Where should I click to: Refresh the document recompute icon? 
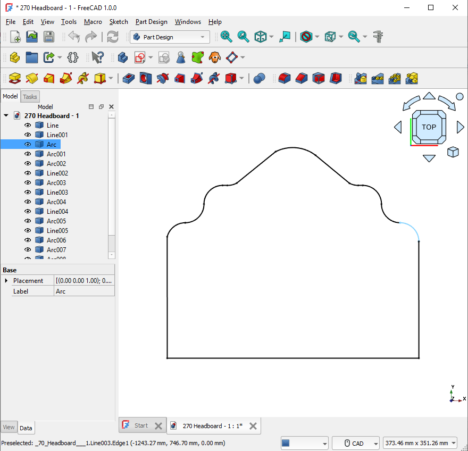coord(113,37)
